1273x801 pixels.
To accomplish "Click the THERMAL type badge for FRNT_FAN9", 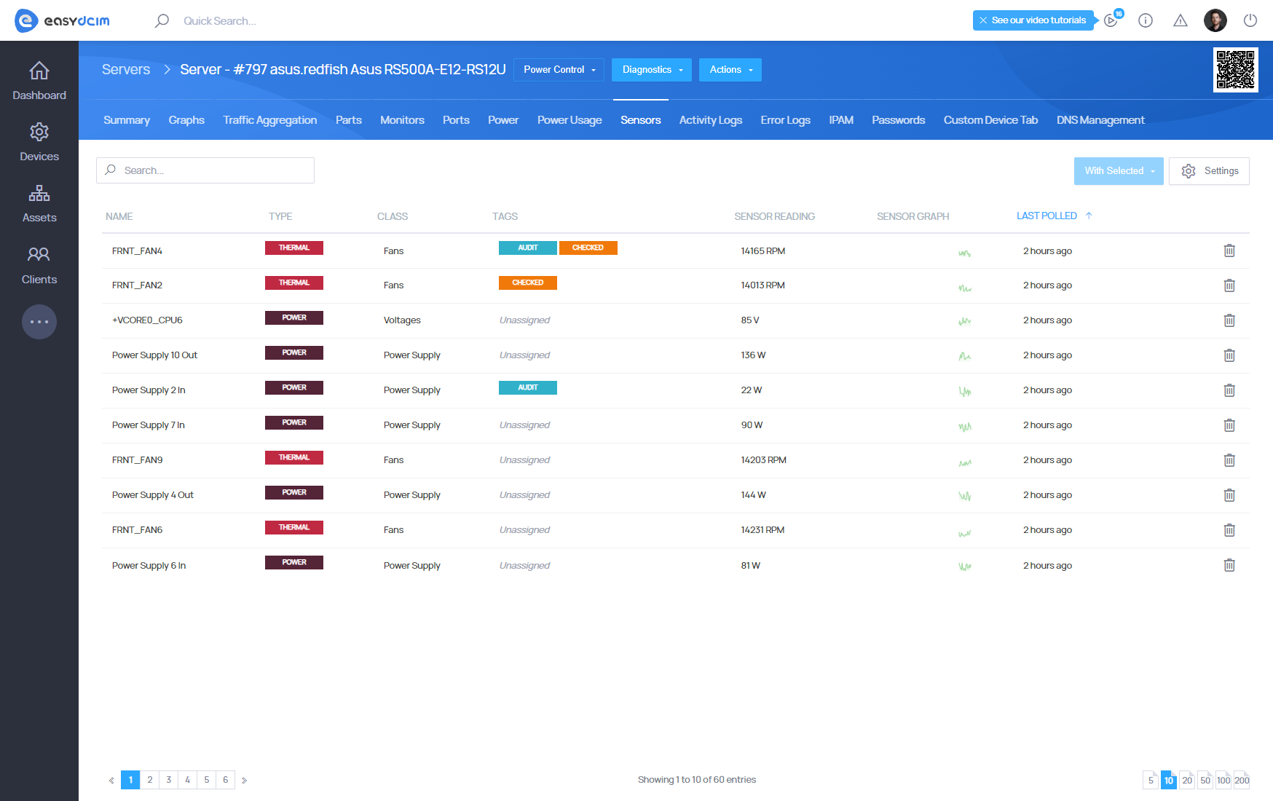I will click(294, 457).
